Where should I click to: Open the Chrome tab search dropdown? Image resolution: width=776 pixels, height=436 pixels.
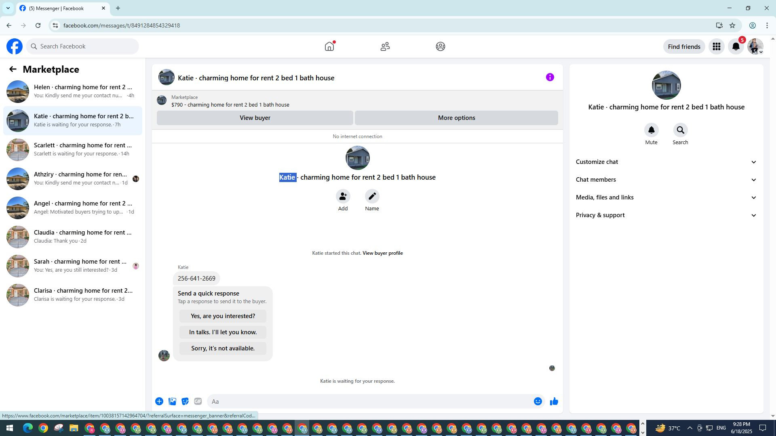pos(8,8)
